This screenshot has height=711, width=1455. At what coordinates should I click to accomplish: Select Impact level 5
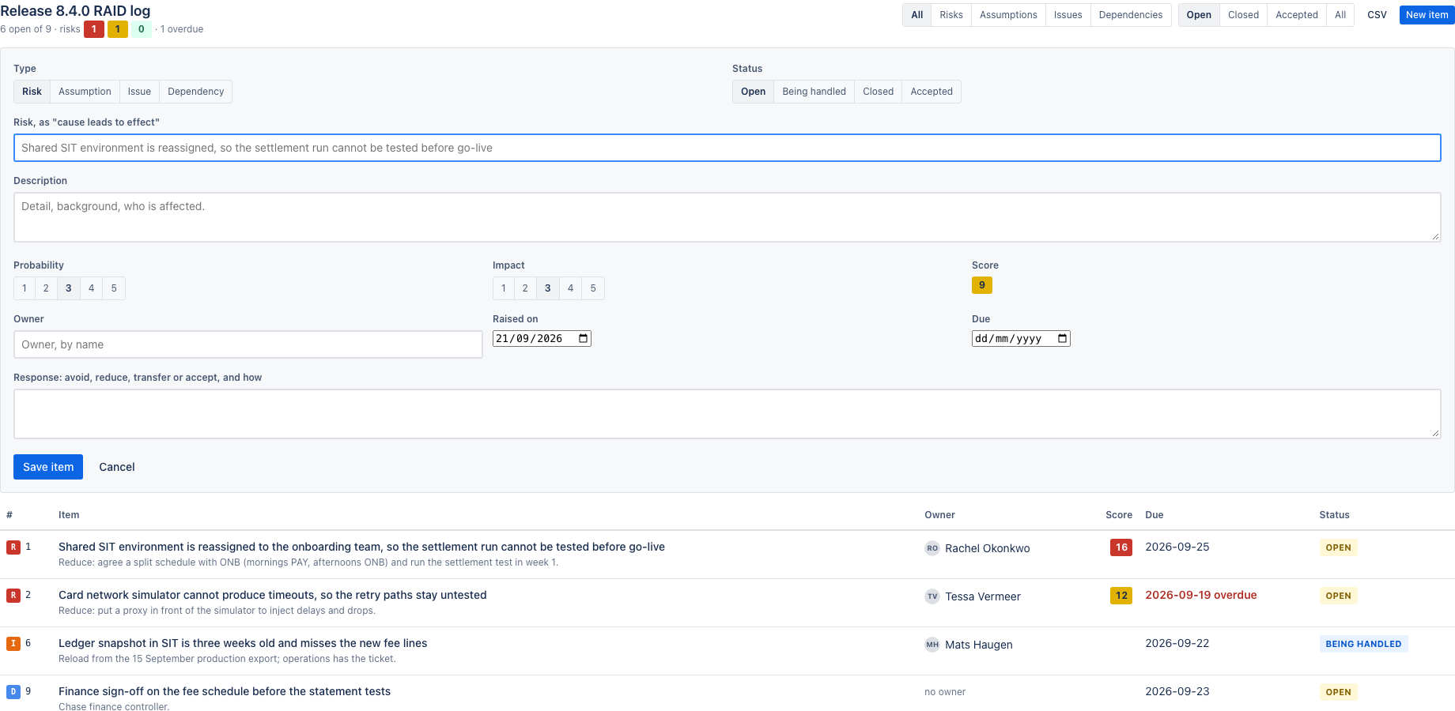tap(593, 288)
